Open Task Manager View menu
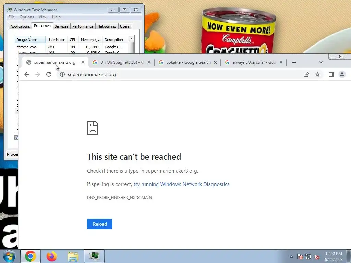This screenshot has width=351, height=263. coord(43,17)
